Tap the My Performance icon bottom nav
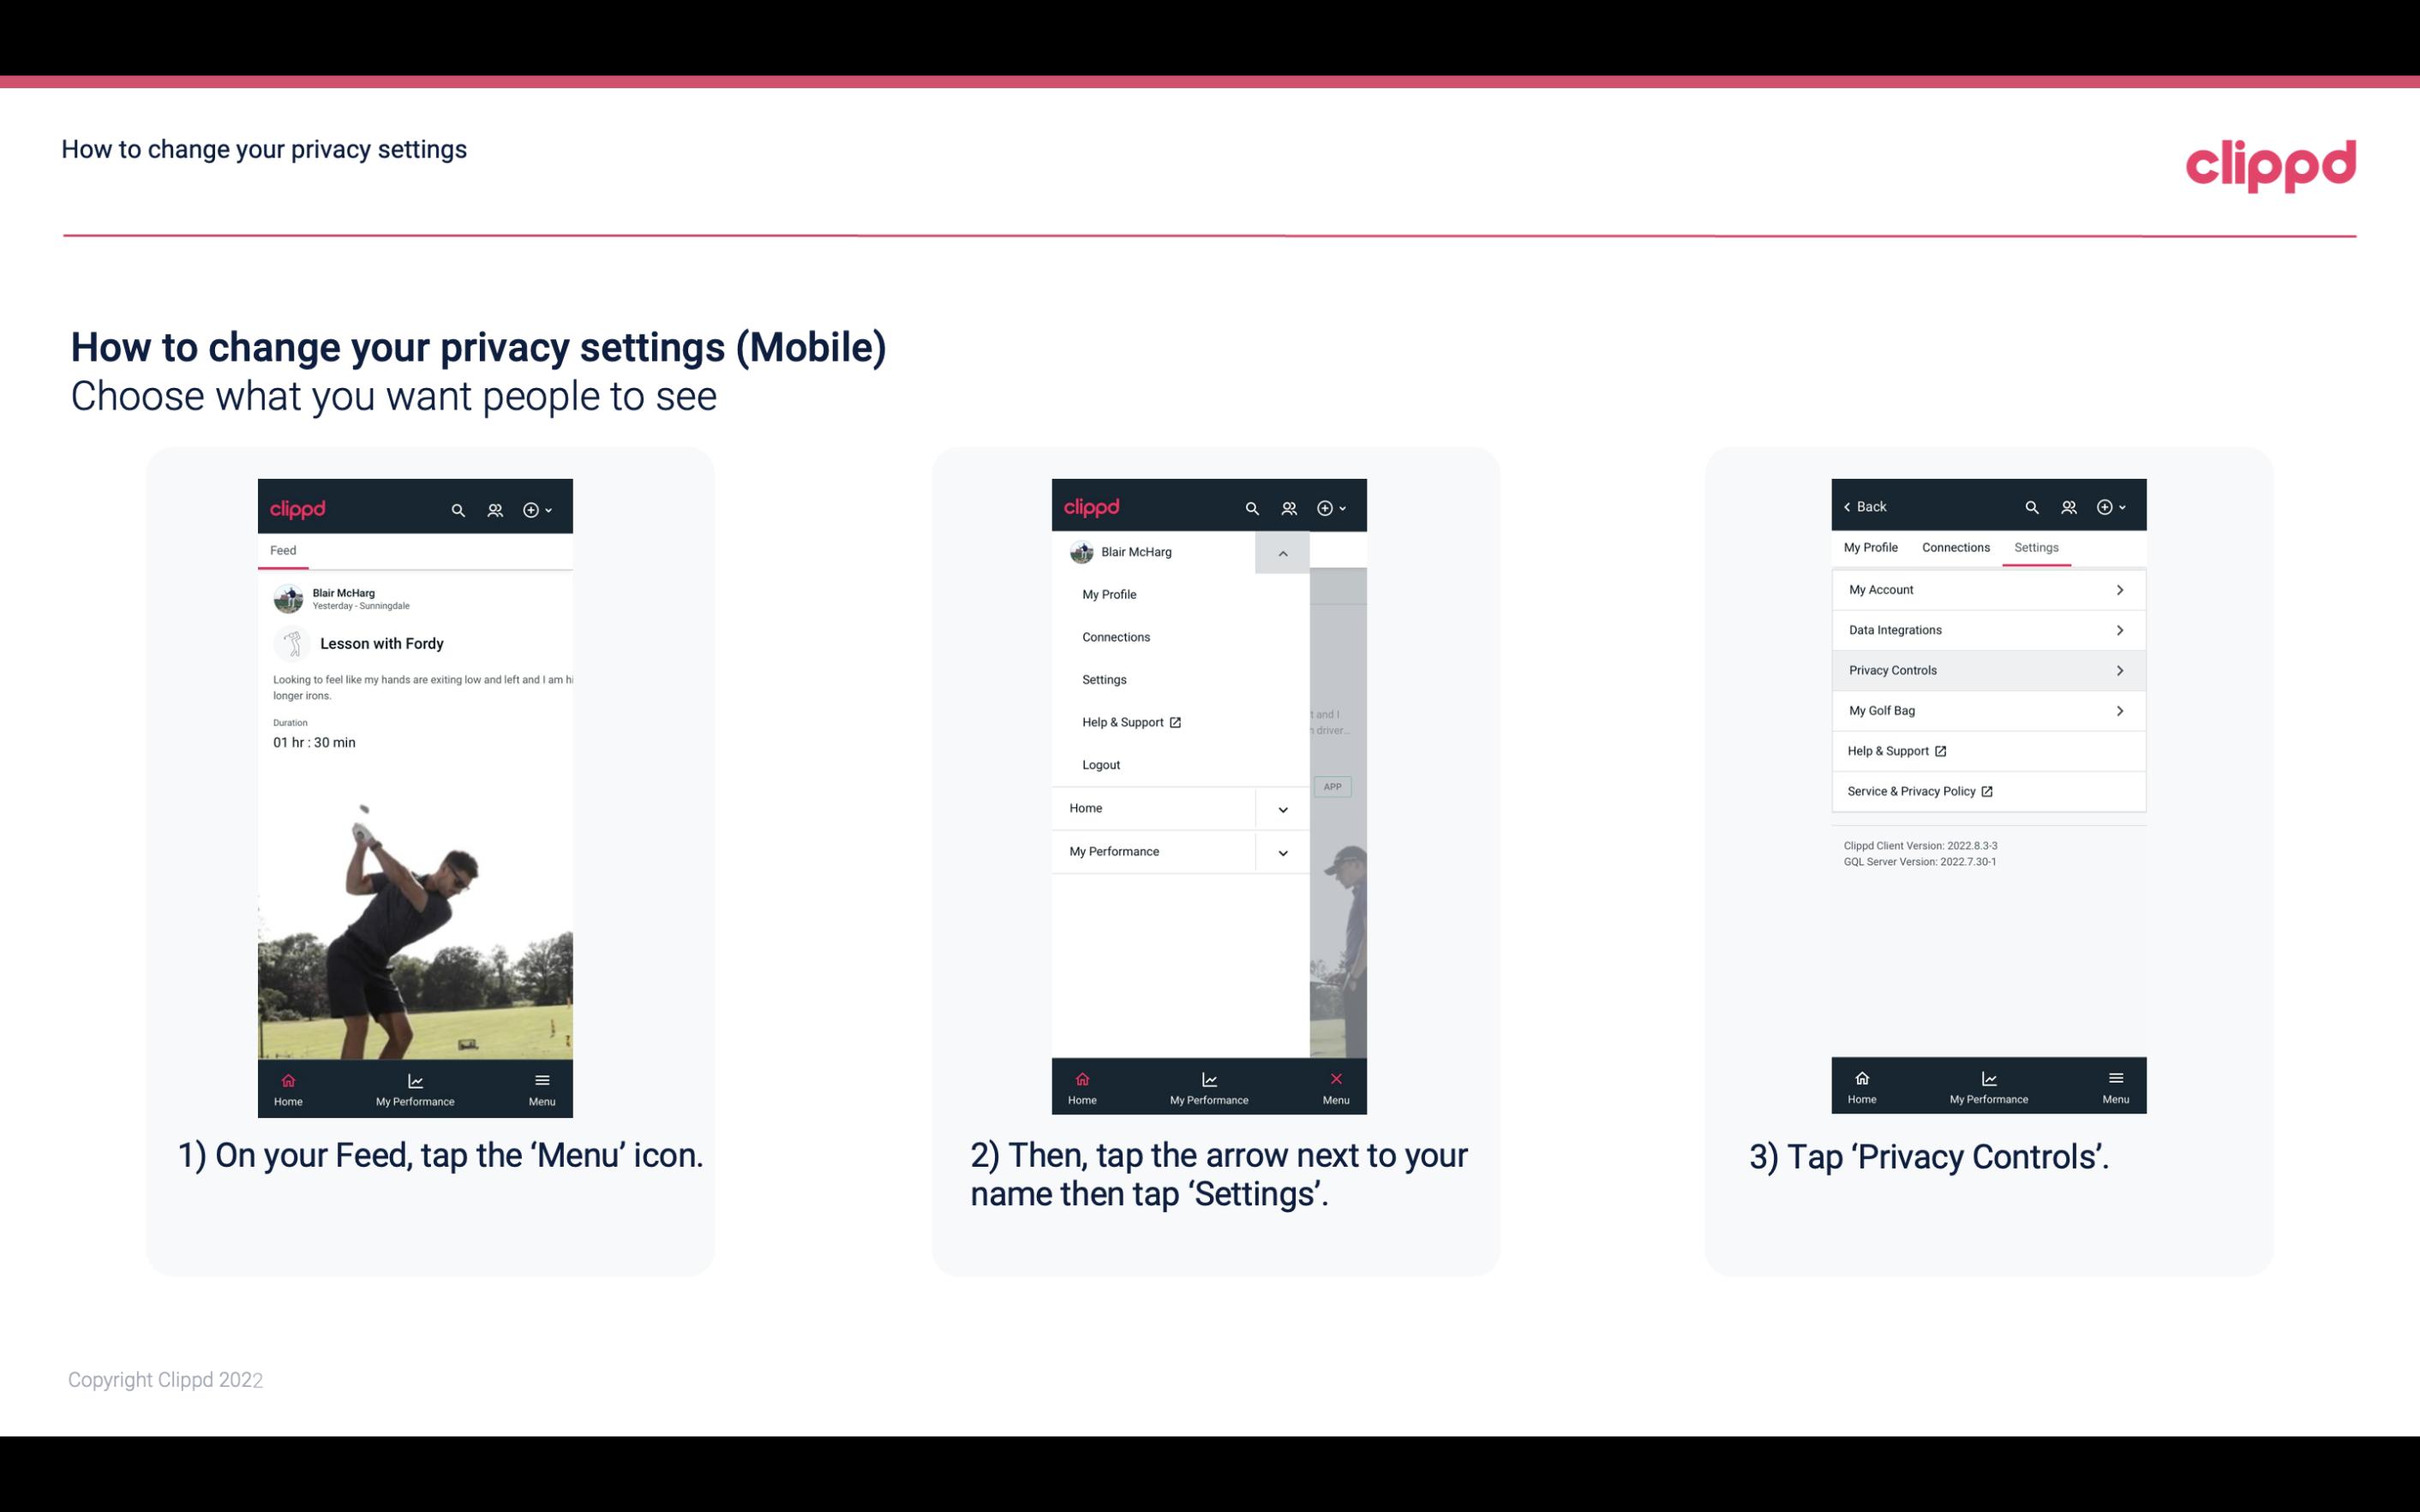 [x=415, y=1087]
